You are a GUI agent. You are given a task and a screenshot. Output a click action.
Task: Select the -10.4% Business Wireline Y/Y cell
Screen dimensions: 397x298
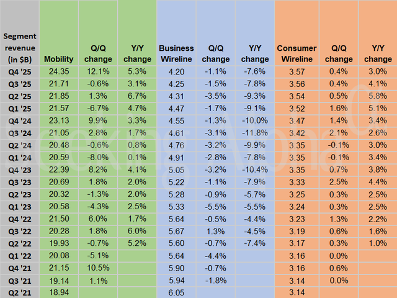pos(254,169)
